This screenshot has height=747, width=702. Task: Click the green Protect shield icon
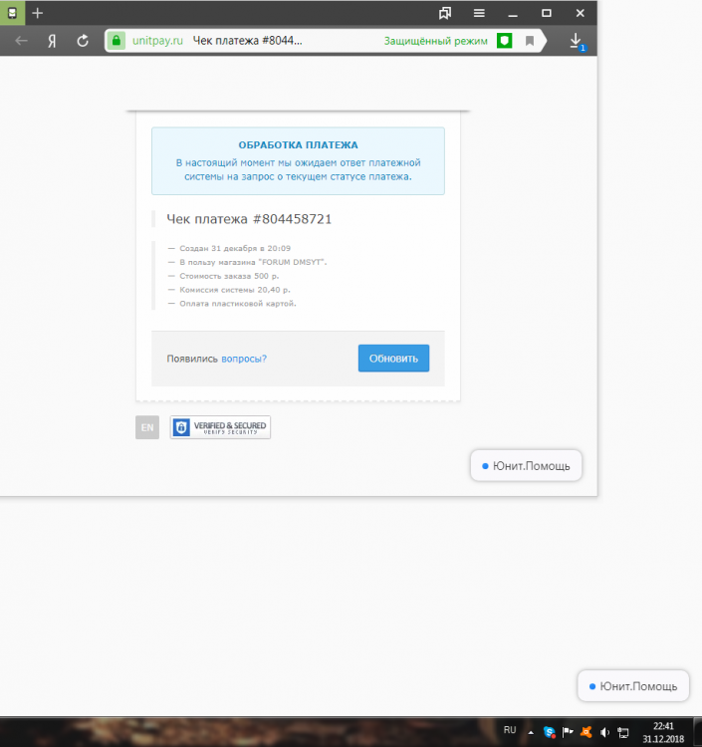pos(505,41)
